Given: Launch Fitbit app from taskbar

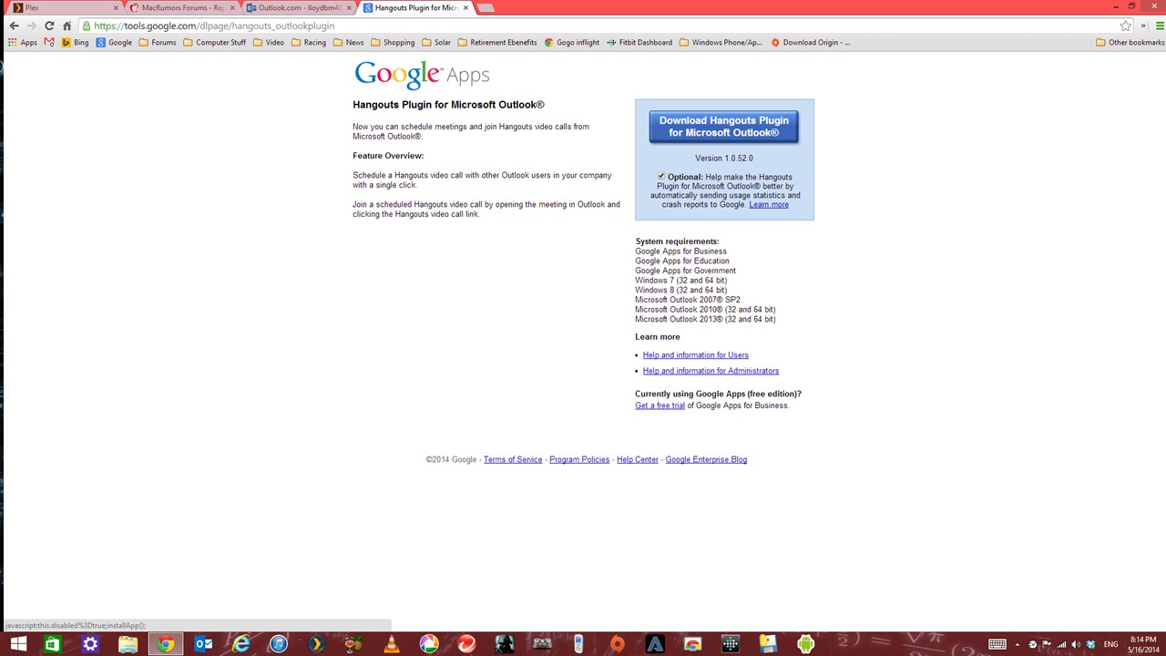Looking at the screenshot, I should [731, 644].
